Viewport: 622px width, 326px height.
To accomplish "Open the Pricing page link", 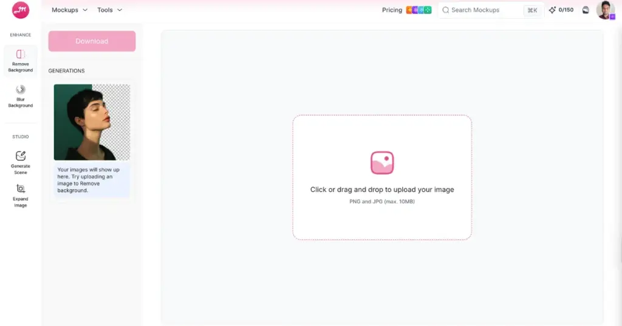I will [x=392, y=10].
